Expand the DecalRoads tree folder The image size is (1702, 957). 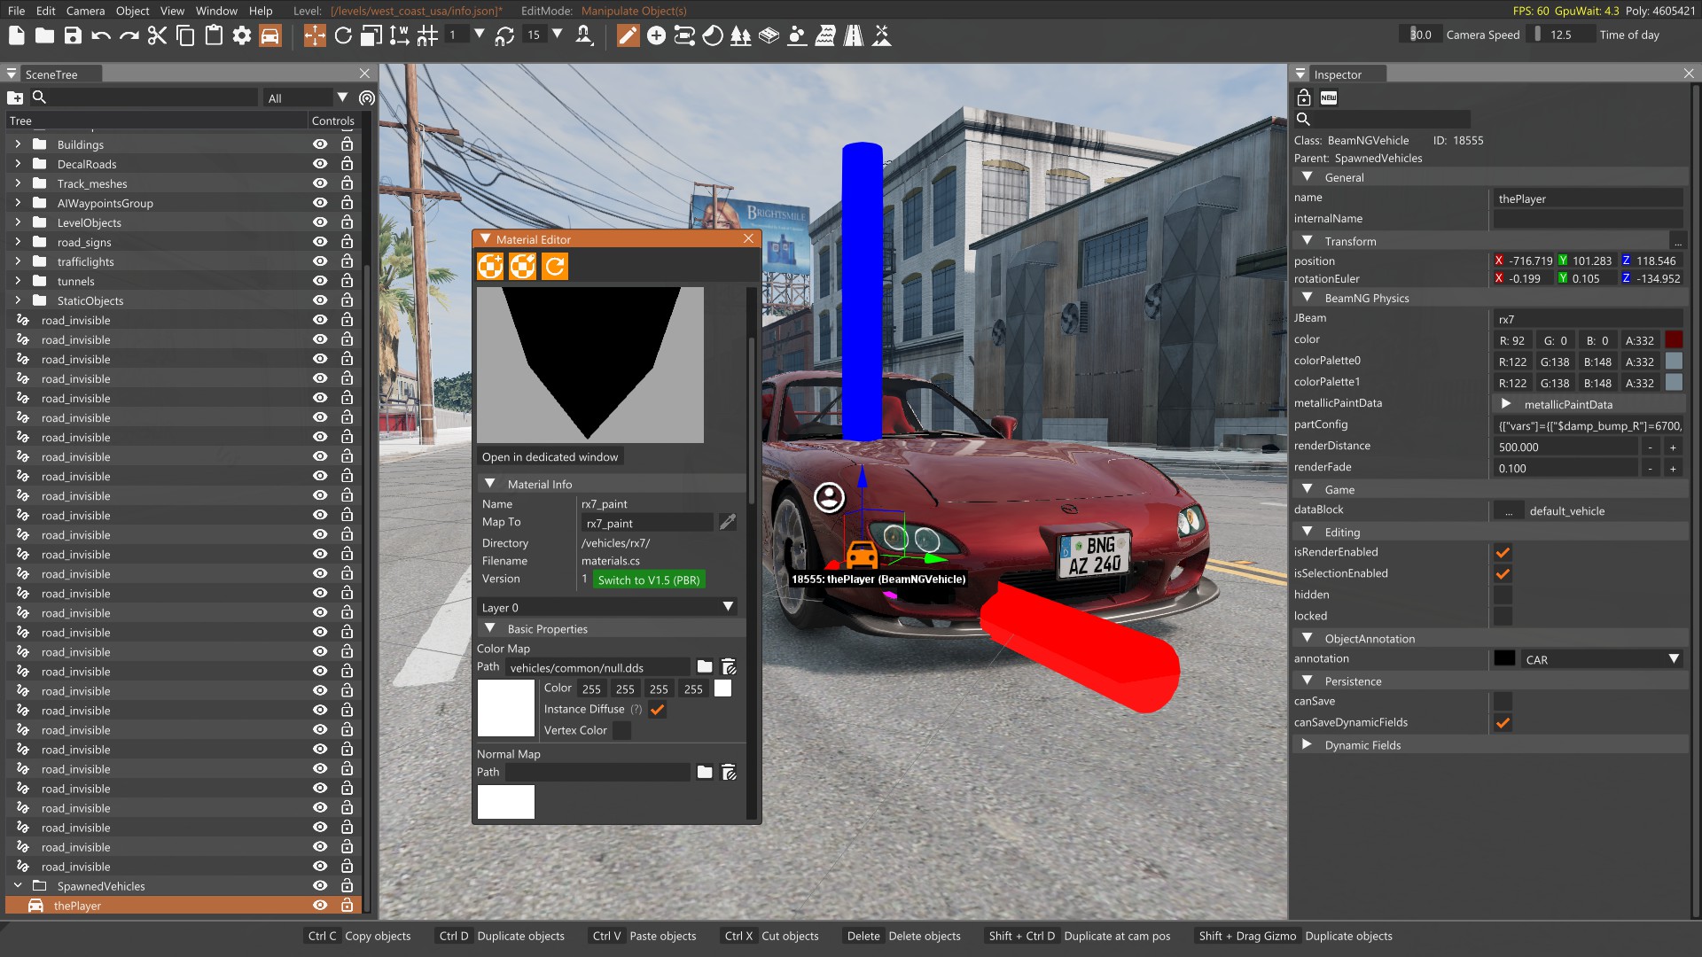point(18,164)
